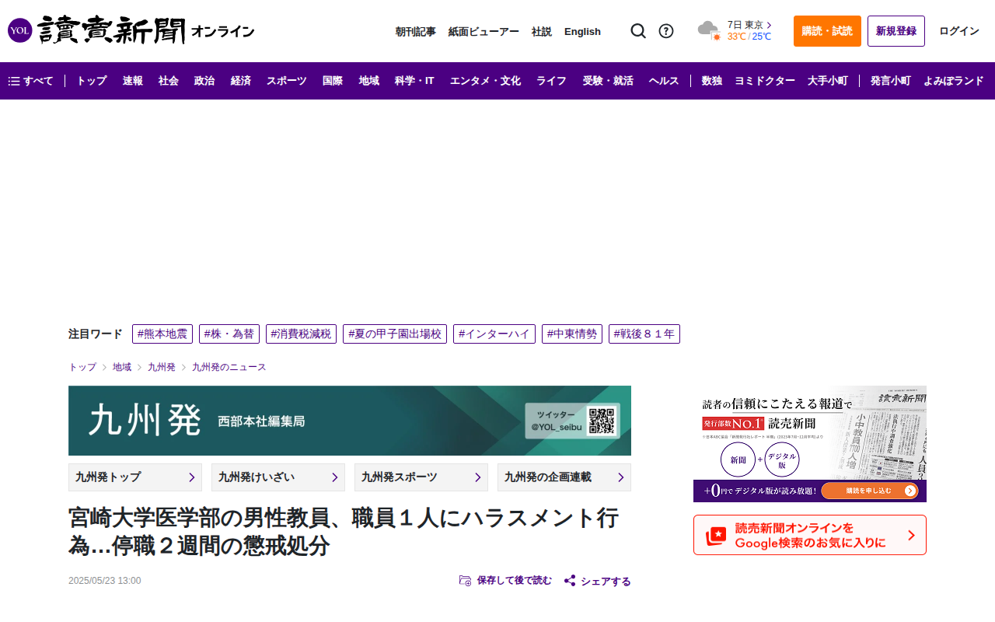Click the save-for-later folder icon
Viewport: 995px width, 622px height.
[x=465, y=580]
